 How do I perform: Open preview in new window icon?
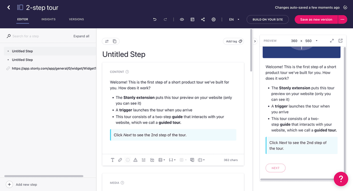pos(341,41)
